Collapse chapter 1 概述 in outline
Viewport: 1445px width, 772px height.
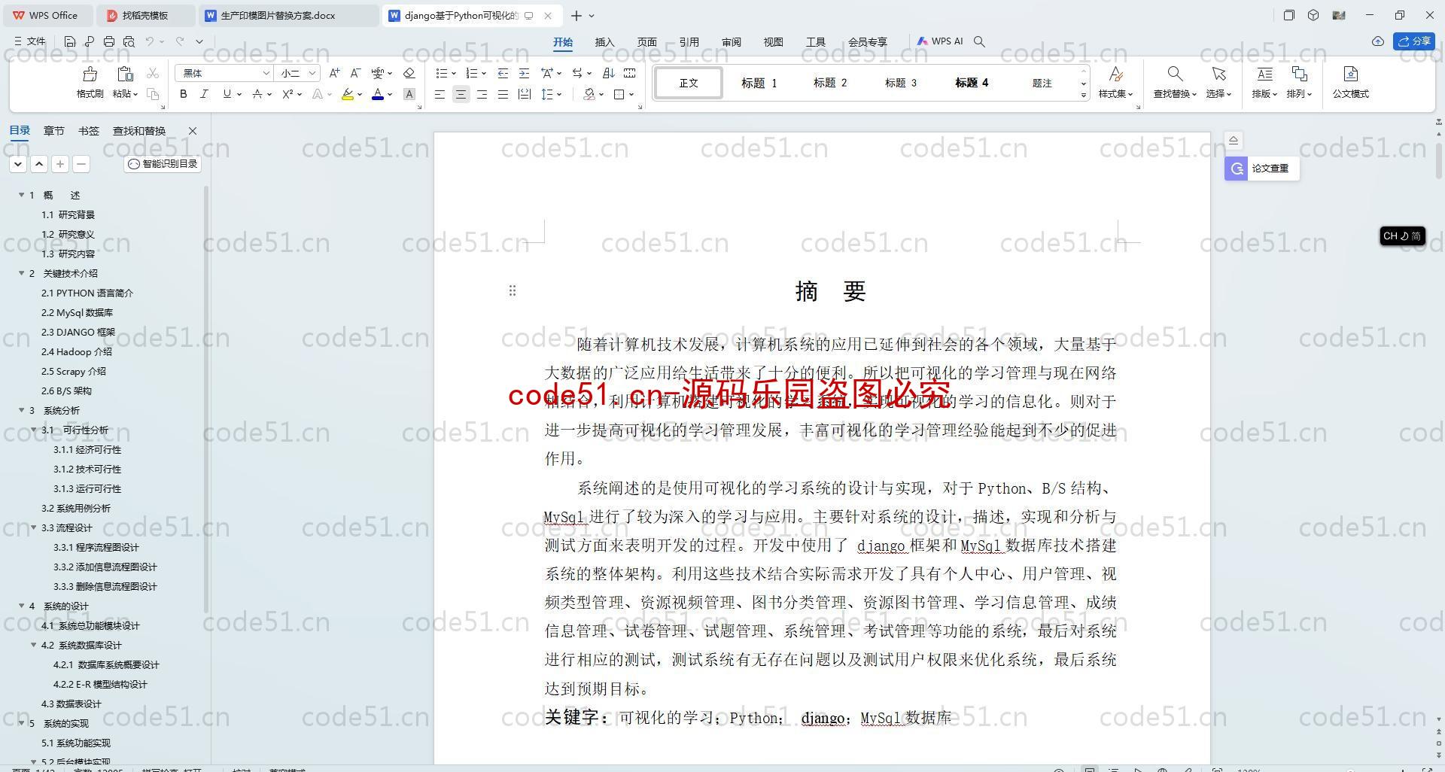click(x=22, y=195)
